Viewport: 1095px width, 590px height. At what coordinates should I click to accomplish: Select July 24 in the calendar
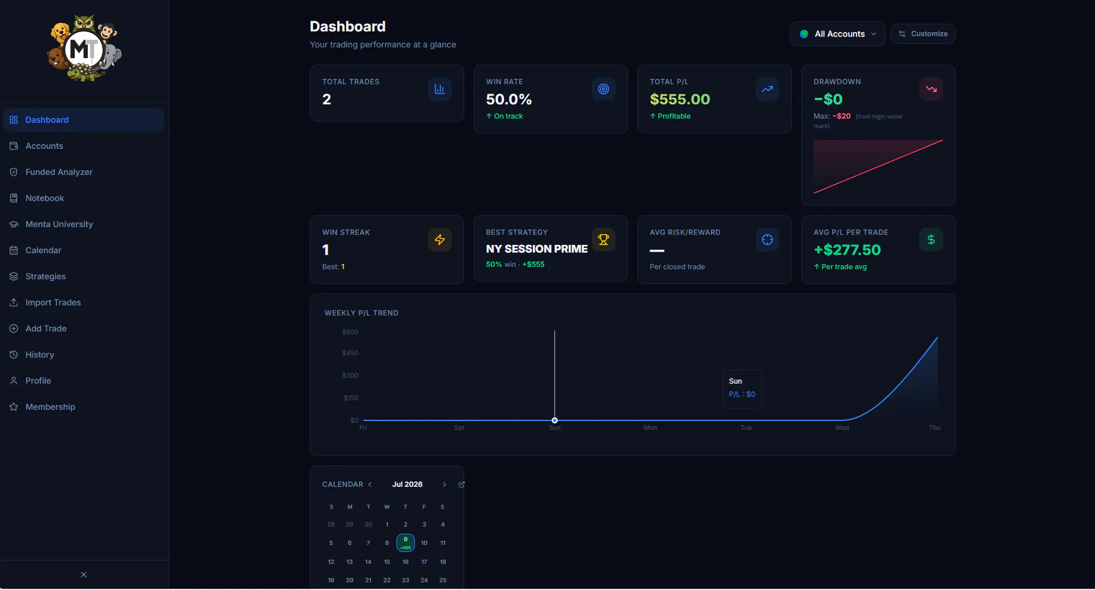point(424,580)
